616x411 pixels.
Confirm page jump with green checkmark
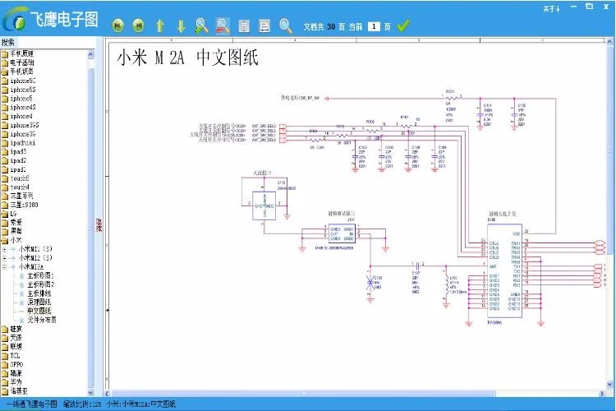pos(403,26)
